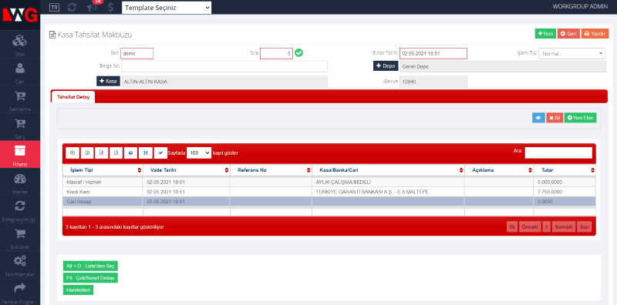Open the Satış sales cart icon

(20, 124)
